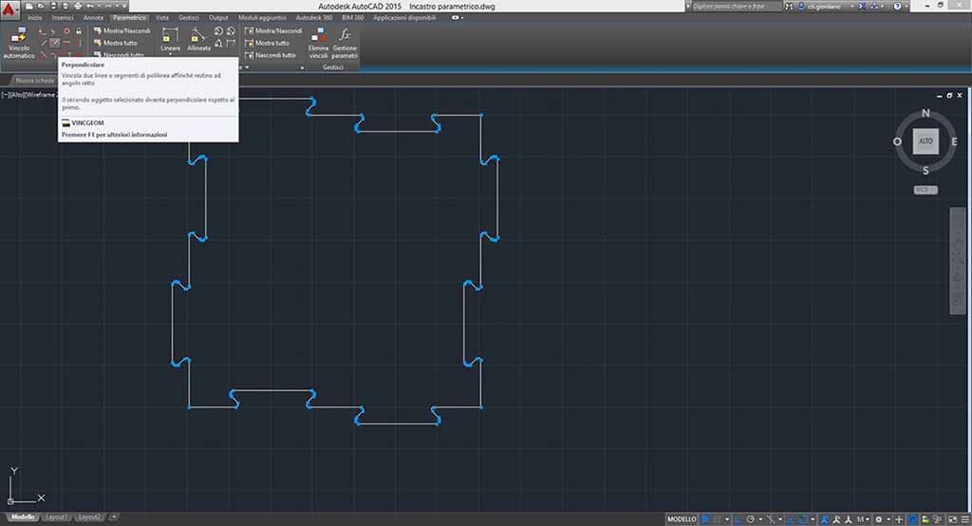972x526 pixels.
Task: Click the Vincolo automatico button
Action: (x=19, y=43)
